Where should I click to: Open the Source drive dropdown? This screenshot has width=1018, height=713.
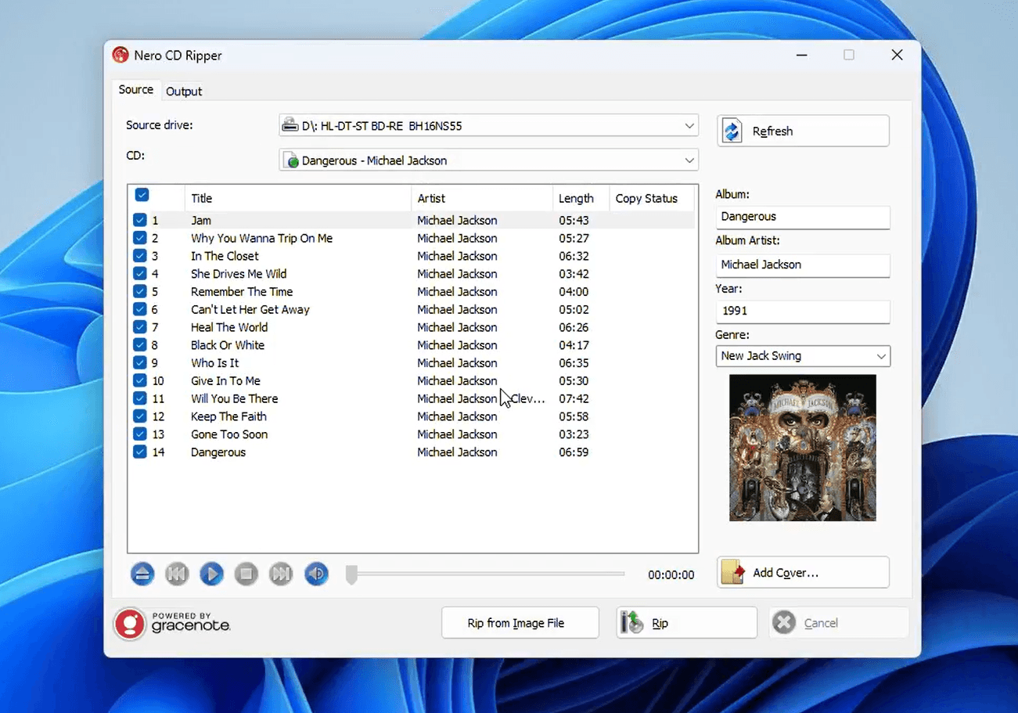click(x=488, y=125)
